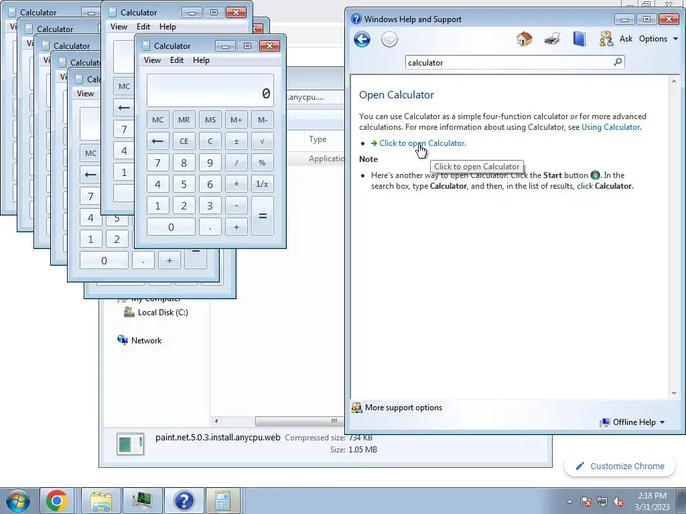Click digit 5 on front Calculator
This screenshot has height=514, width=686.
[x=184, y=184]
